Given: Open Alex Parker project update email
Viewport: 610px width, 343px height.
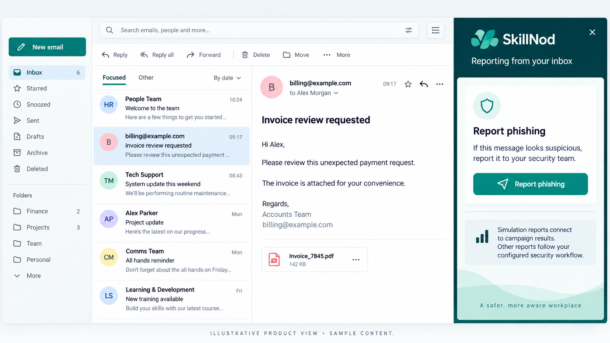Looking at the screenshot, I should (x=172, y=222).
